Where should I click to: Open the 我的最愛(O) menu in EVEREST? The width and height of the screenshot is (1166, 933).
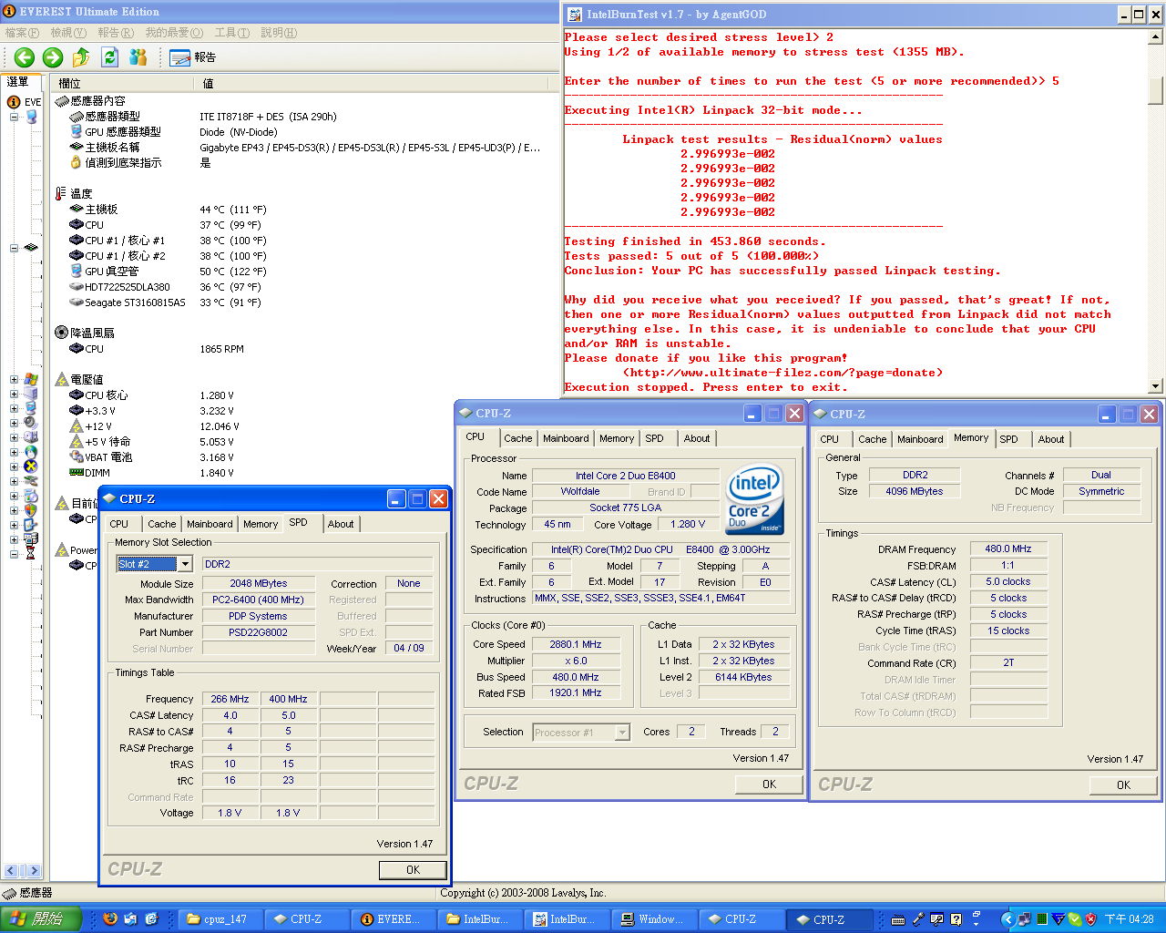174,33
